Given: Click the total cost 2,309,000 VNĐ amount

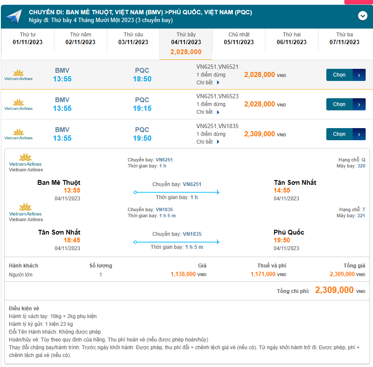Looking at the screenshot, I should coord(333,291).
